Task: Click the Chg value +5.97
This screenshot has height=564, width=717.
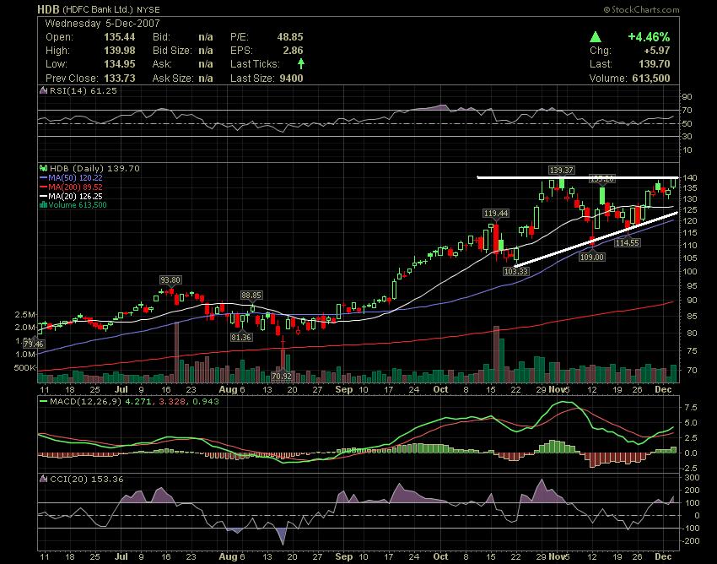Action: [x=656, y=51]
